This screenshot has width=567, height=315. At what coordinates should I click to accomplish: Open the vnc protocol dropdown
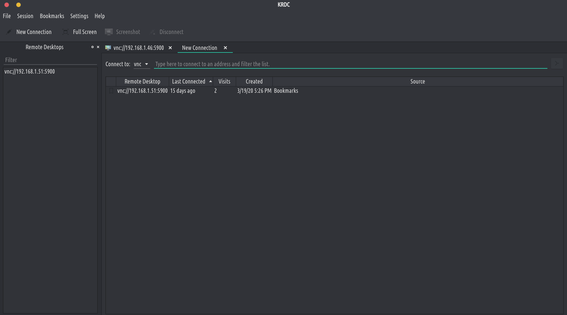click(x=141, y=64)
